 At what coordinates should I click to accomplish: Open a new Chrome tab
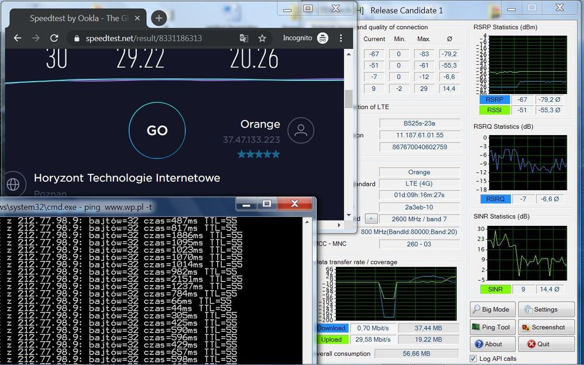tap(159, 18)
